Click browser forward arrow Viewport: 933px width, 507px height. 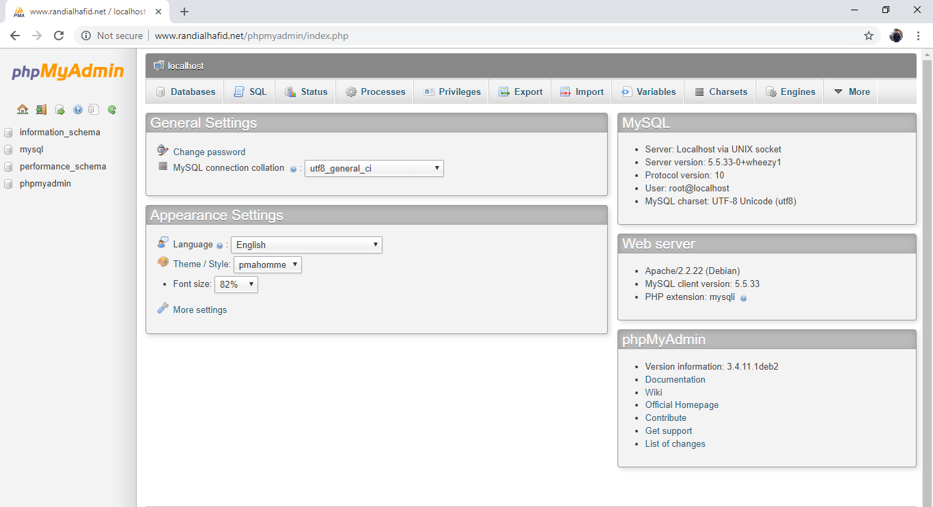tap(37, 36)
